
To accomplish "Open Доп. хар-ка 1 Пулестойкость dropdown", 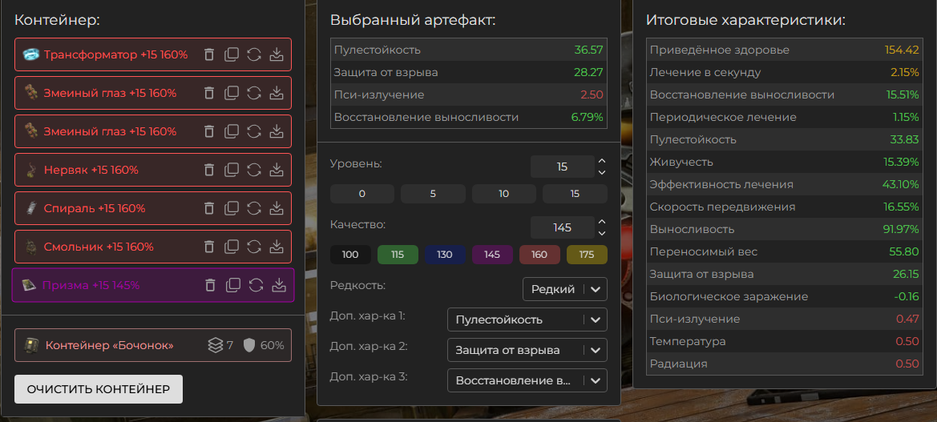I will coord(527,320).
